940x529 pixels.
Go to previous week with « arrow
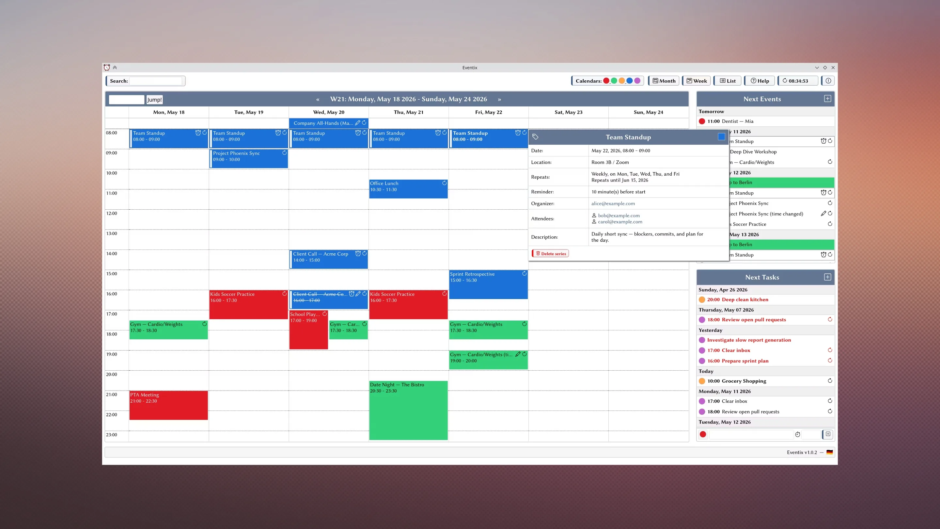point(318,99)
